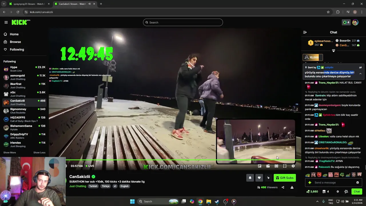This screenshot has height=206, width=366.
Task: Collapse the chat panel with arrow icon
Action: pyautogui.click(x=305, y=32)
